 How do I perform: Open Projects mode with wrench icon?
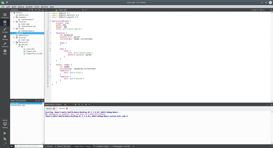click(x=5, y=45)
